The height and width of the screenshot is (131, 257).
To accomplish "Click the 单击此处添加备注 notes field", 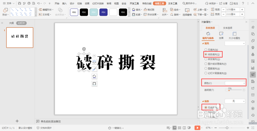I will pos(51,121).
